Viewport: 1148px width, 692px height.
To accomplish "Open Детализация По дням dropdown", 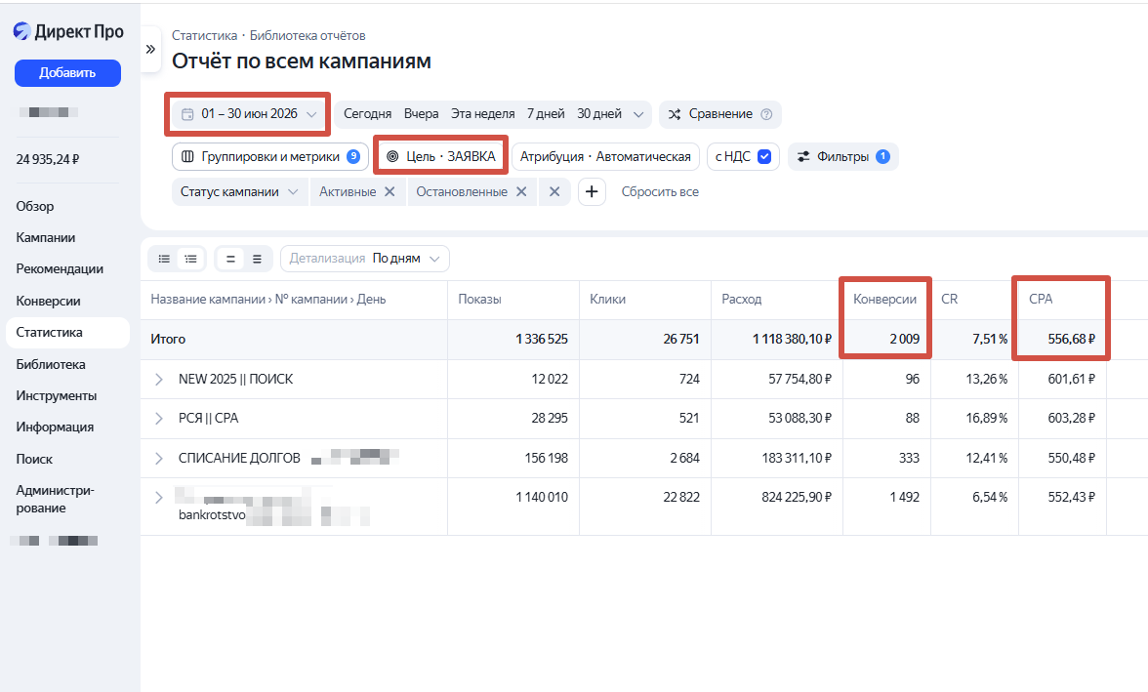I will pos(365,259).
